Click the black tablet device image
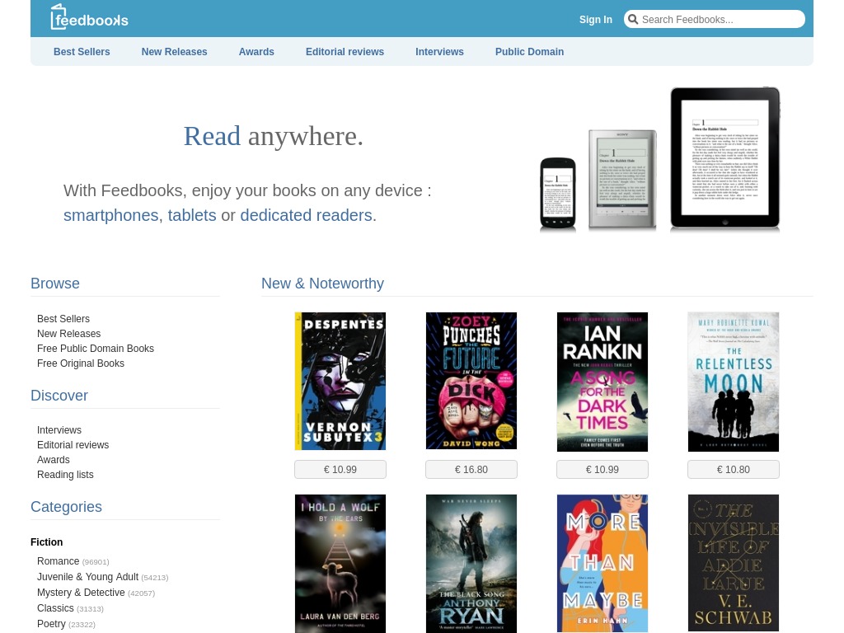The width and height of the screenshot is (844, 633). 725,157
